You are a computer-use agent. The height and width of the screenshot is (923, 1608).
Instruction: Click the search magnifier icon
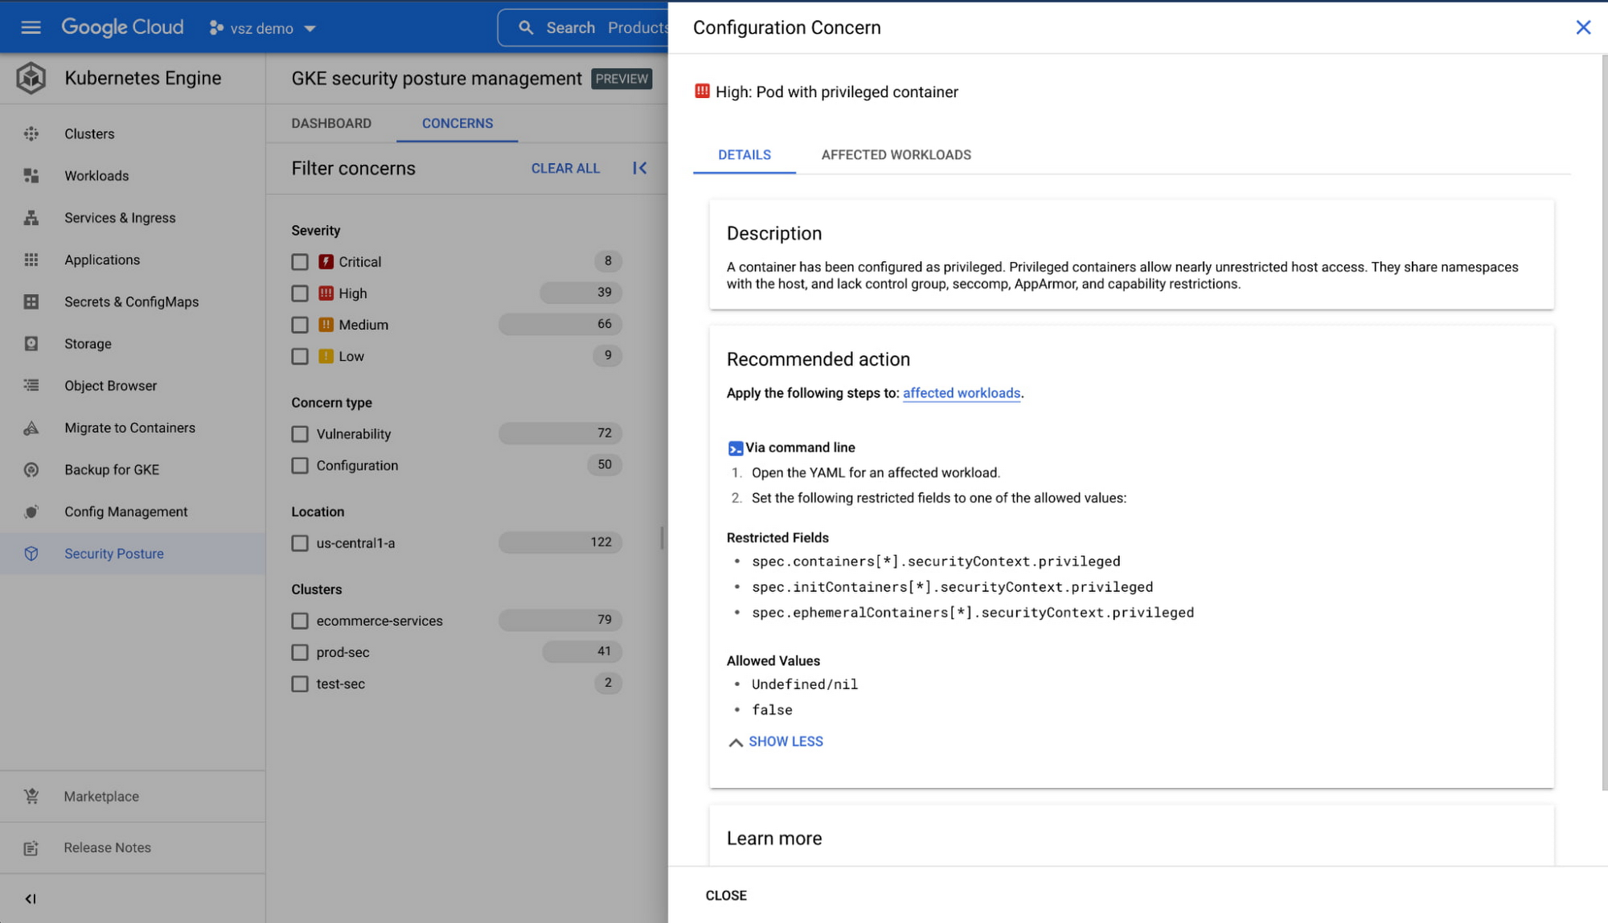click(x=526, y=27)
